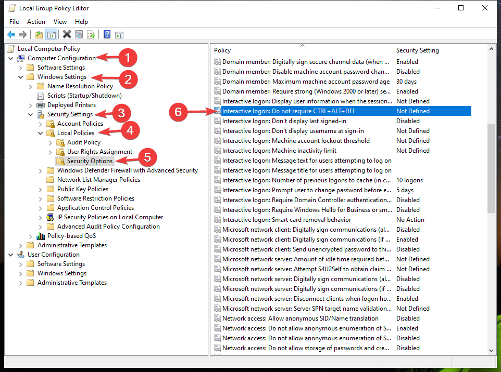501x372 pixels.
Task: Select Software Settings under User Configuration
Action: tap(61, 264)
